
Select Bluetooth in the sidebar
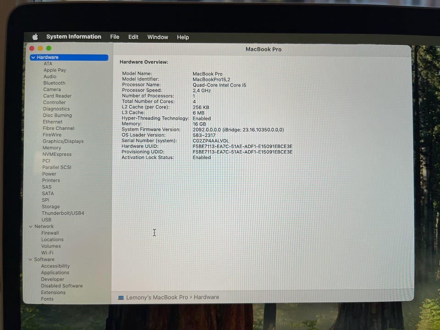coord(55,83)
